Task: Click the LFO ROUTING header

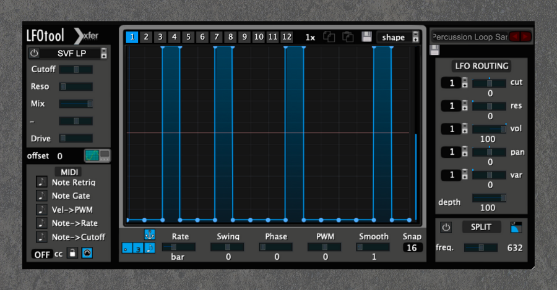Action: click(x=481, y=66)
